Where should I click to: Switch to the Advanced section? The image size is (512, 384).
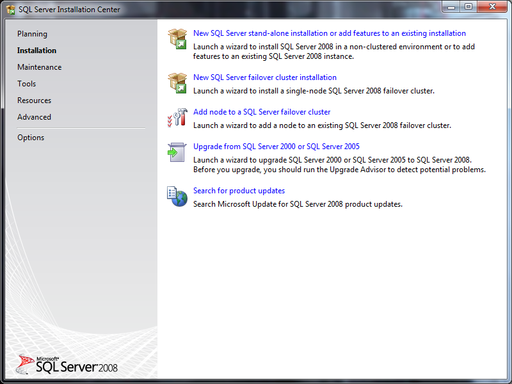(34, 117)
